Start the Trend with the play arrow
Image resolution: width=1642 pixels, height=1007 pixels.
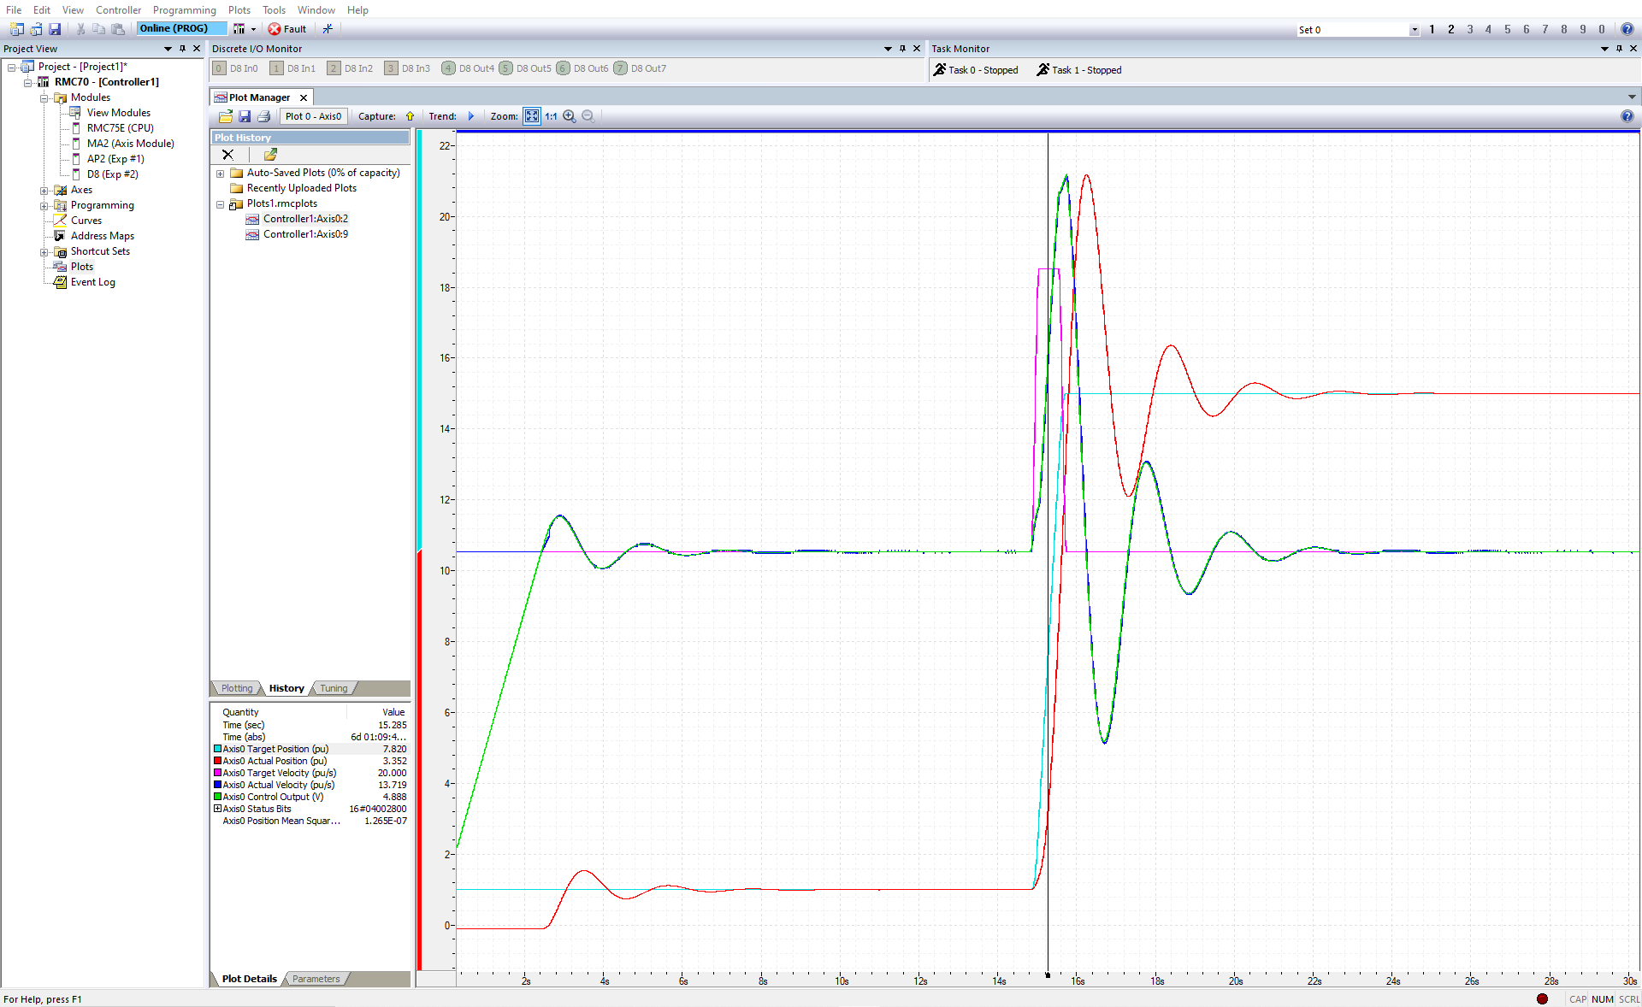click(x=470, y=116)
